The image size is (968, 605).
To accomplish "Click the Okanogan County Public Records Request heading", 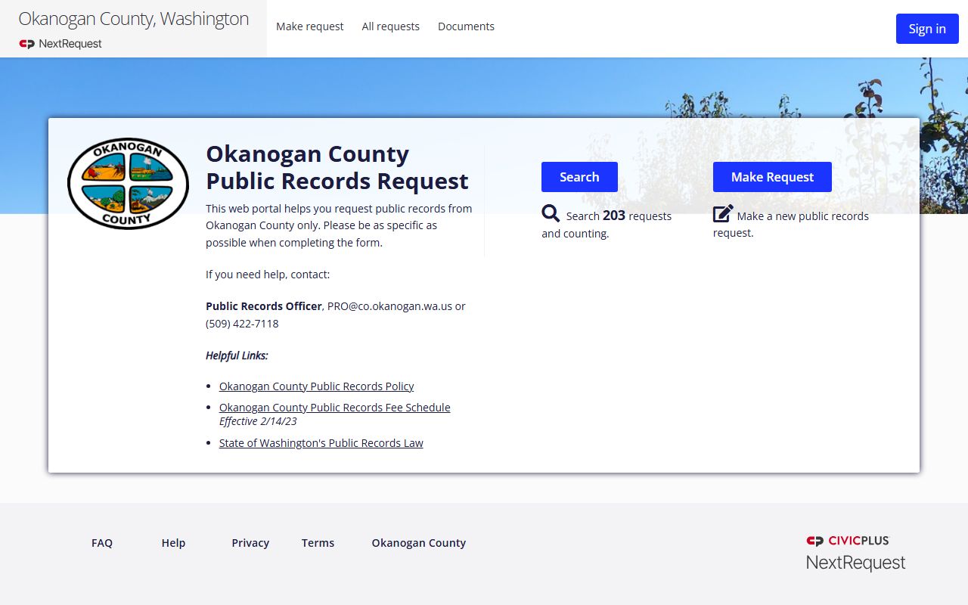I will click(337, 167).
